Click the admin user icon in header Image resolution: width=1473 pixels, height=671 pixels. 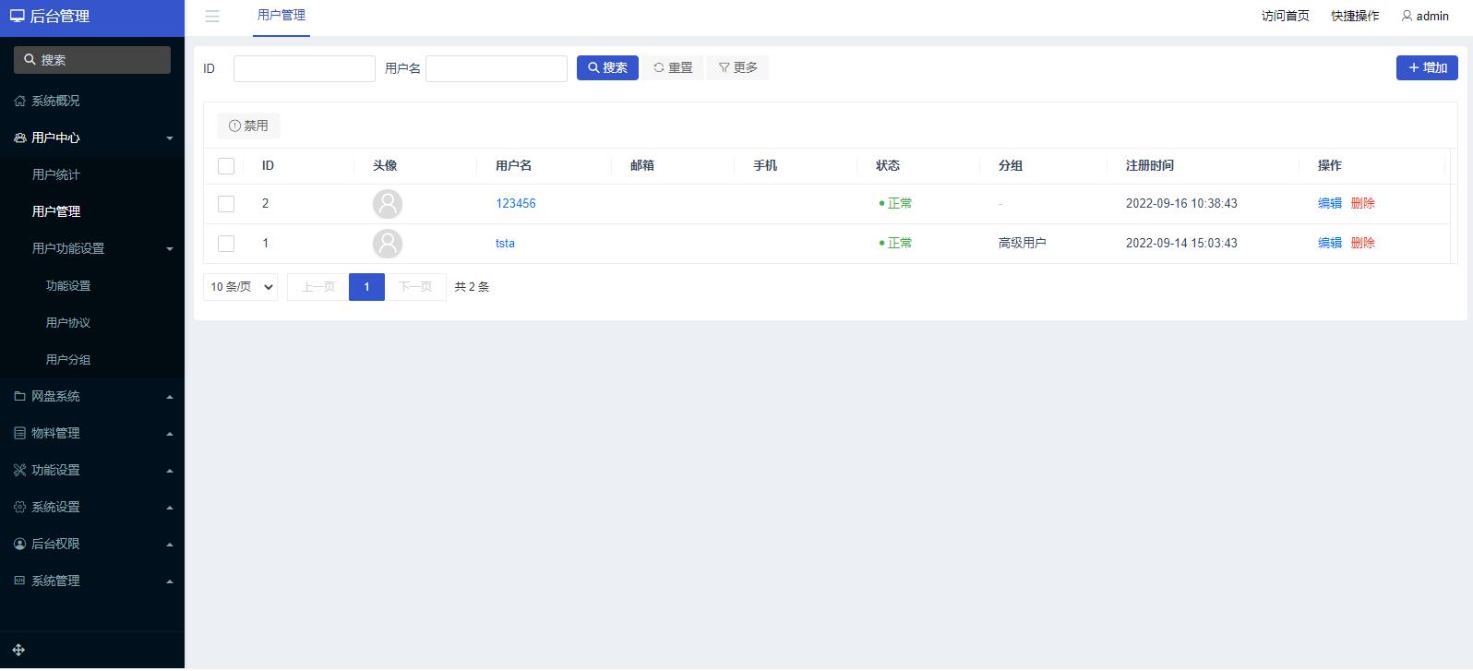1407,16
